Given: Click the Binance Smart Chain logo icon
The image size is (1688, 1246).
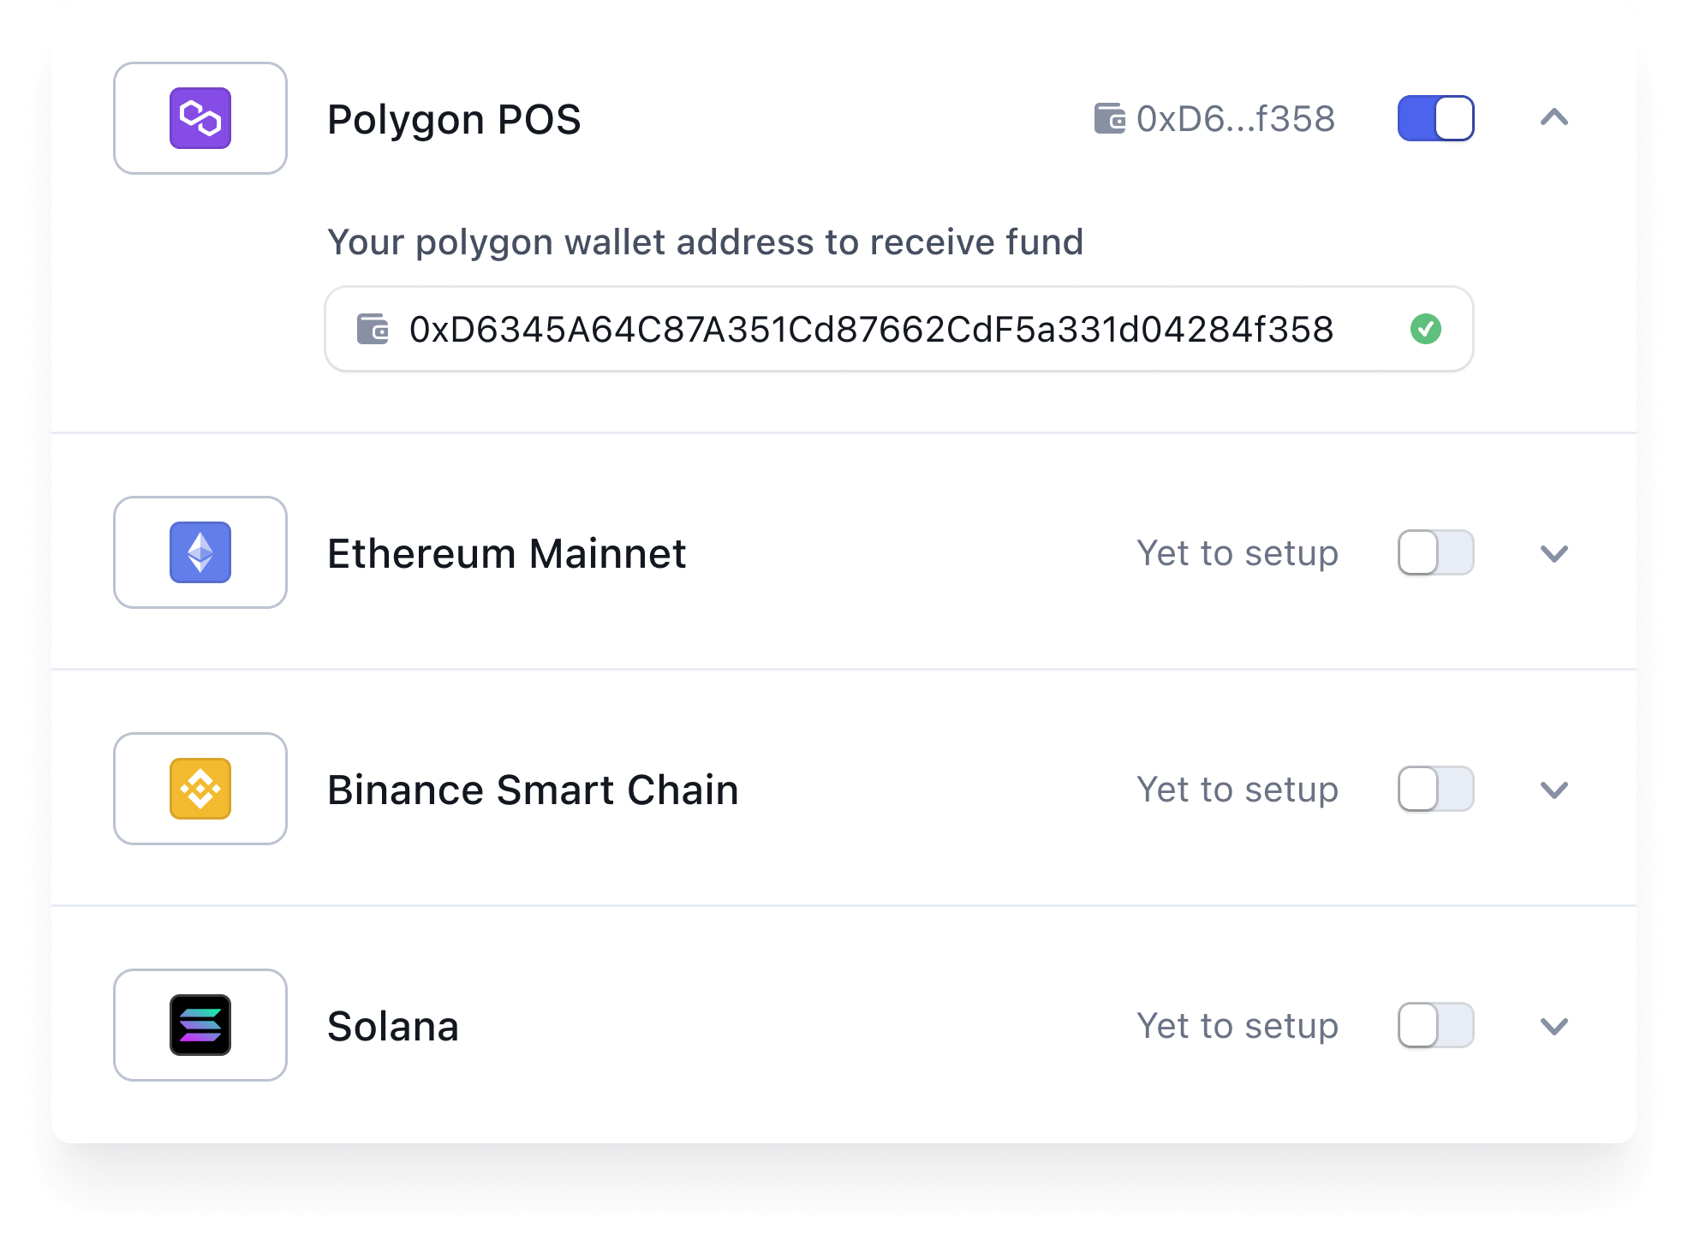Looking at the screenshot, I should coord(200,789).
